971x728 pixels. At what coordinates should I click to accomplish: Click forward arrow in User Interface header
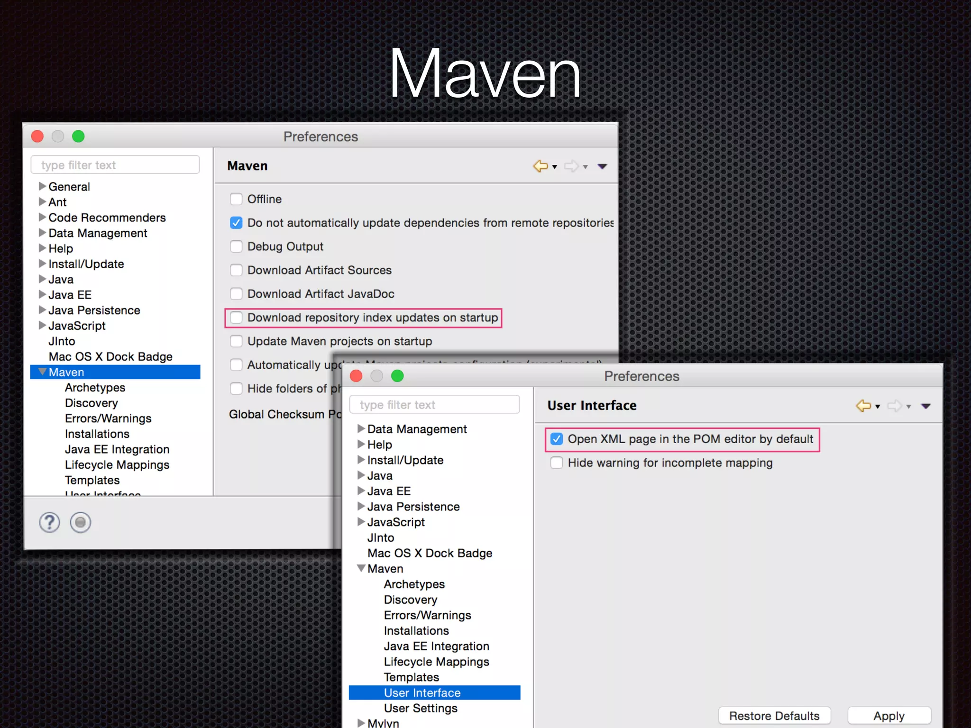[895, 406]
